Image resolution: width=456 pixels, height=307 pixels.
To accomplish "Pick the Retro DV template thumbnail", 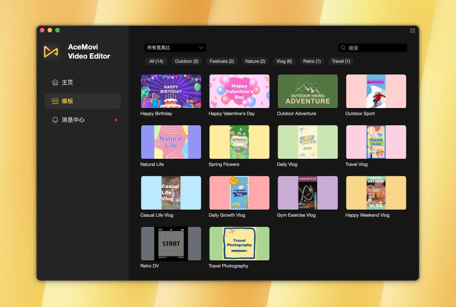I will click(x=171, y=244).
